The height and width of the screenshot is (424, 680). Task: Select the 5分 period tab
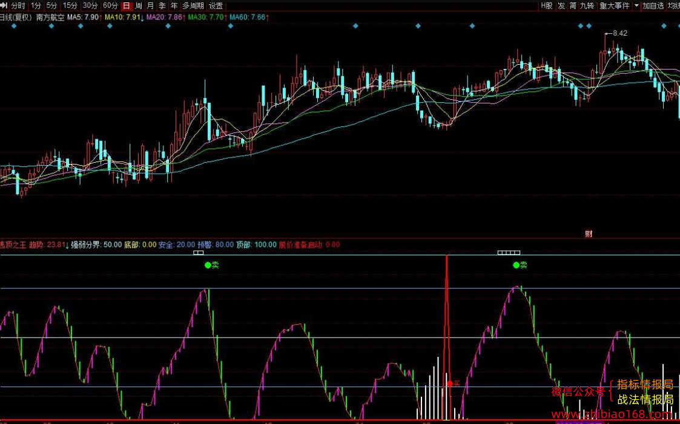point(51,5)
